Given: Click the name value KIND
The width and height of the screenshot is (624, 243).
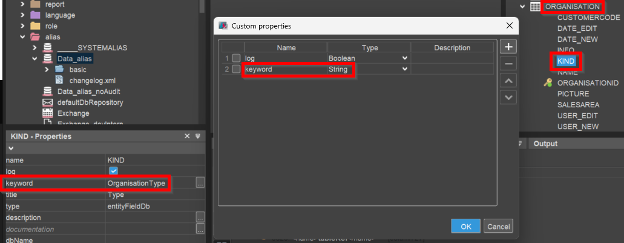Looking at the screenshot, I should [116, 160].
